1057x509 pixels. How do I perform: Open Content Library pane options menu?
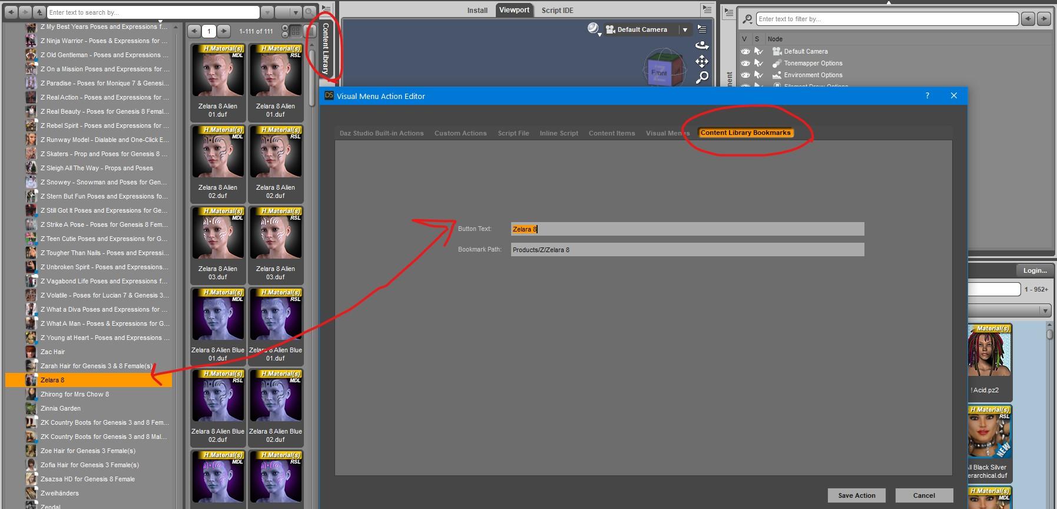[x=326, y=9]
